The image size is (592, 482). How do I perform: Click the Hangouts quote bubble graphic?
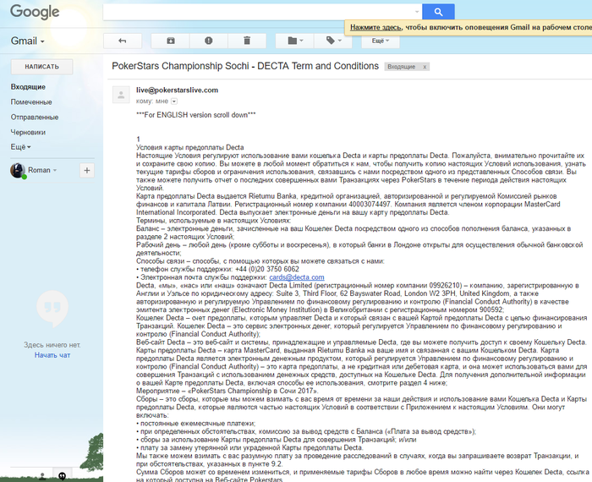[x=52, y=309]
